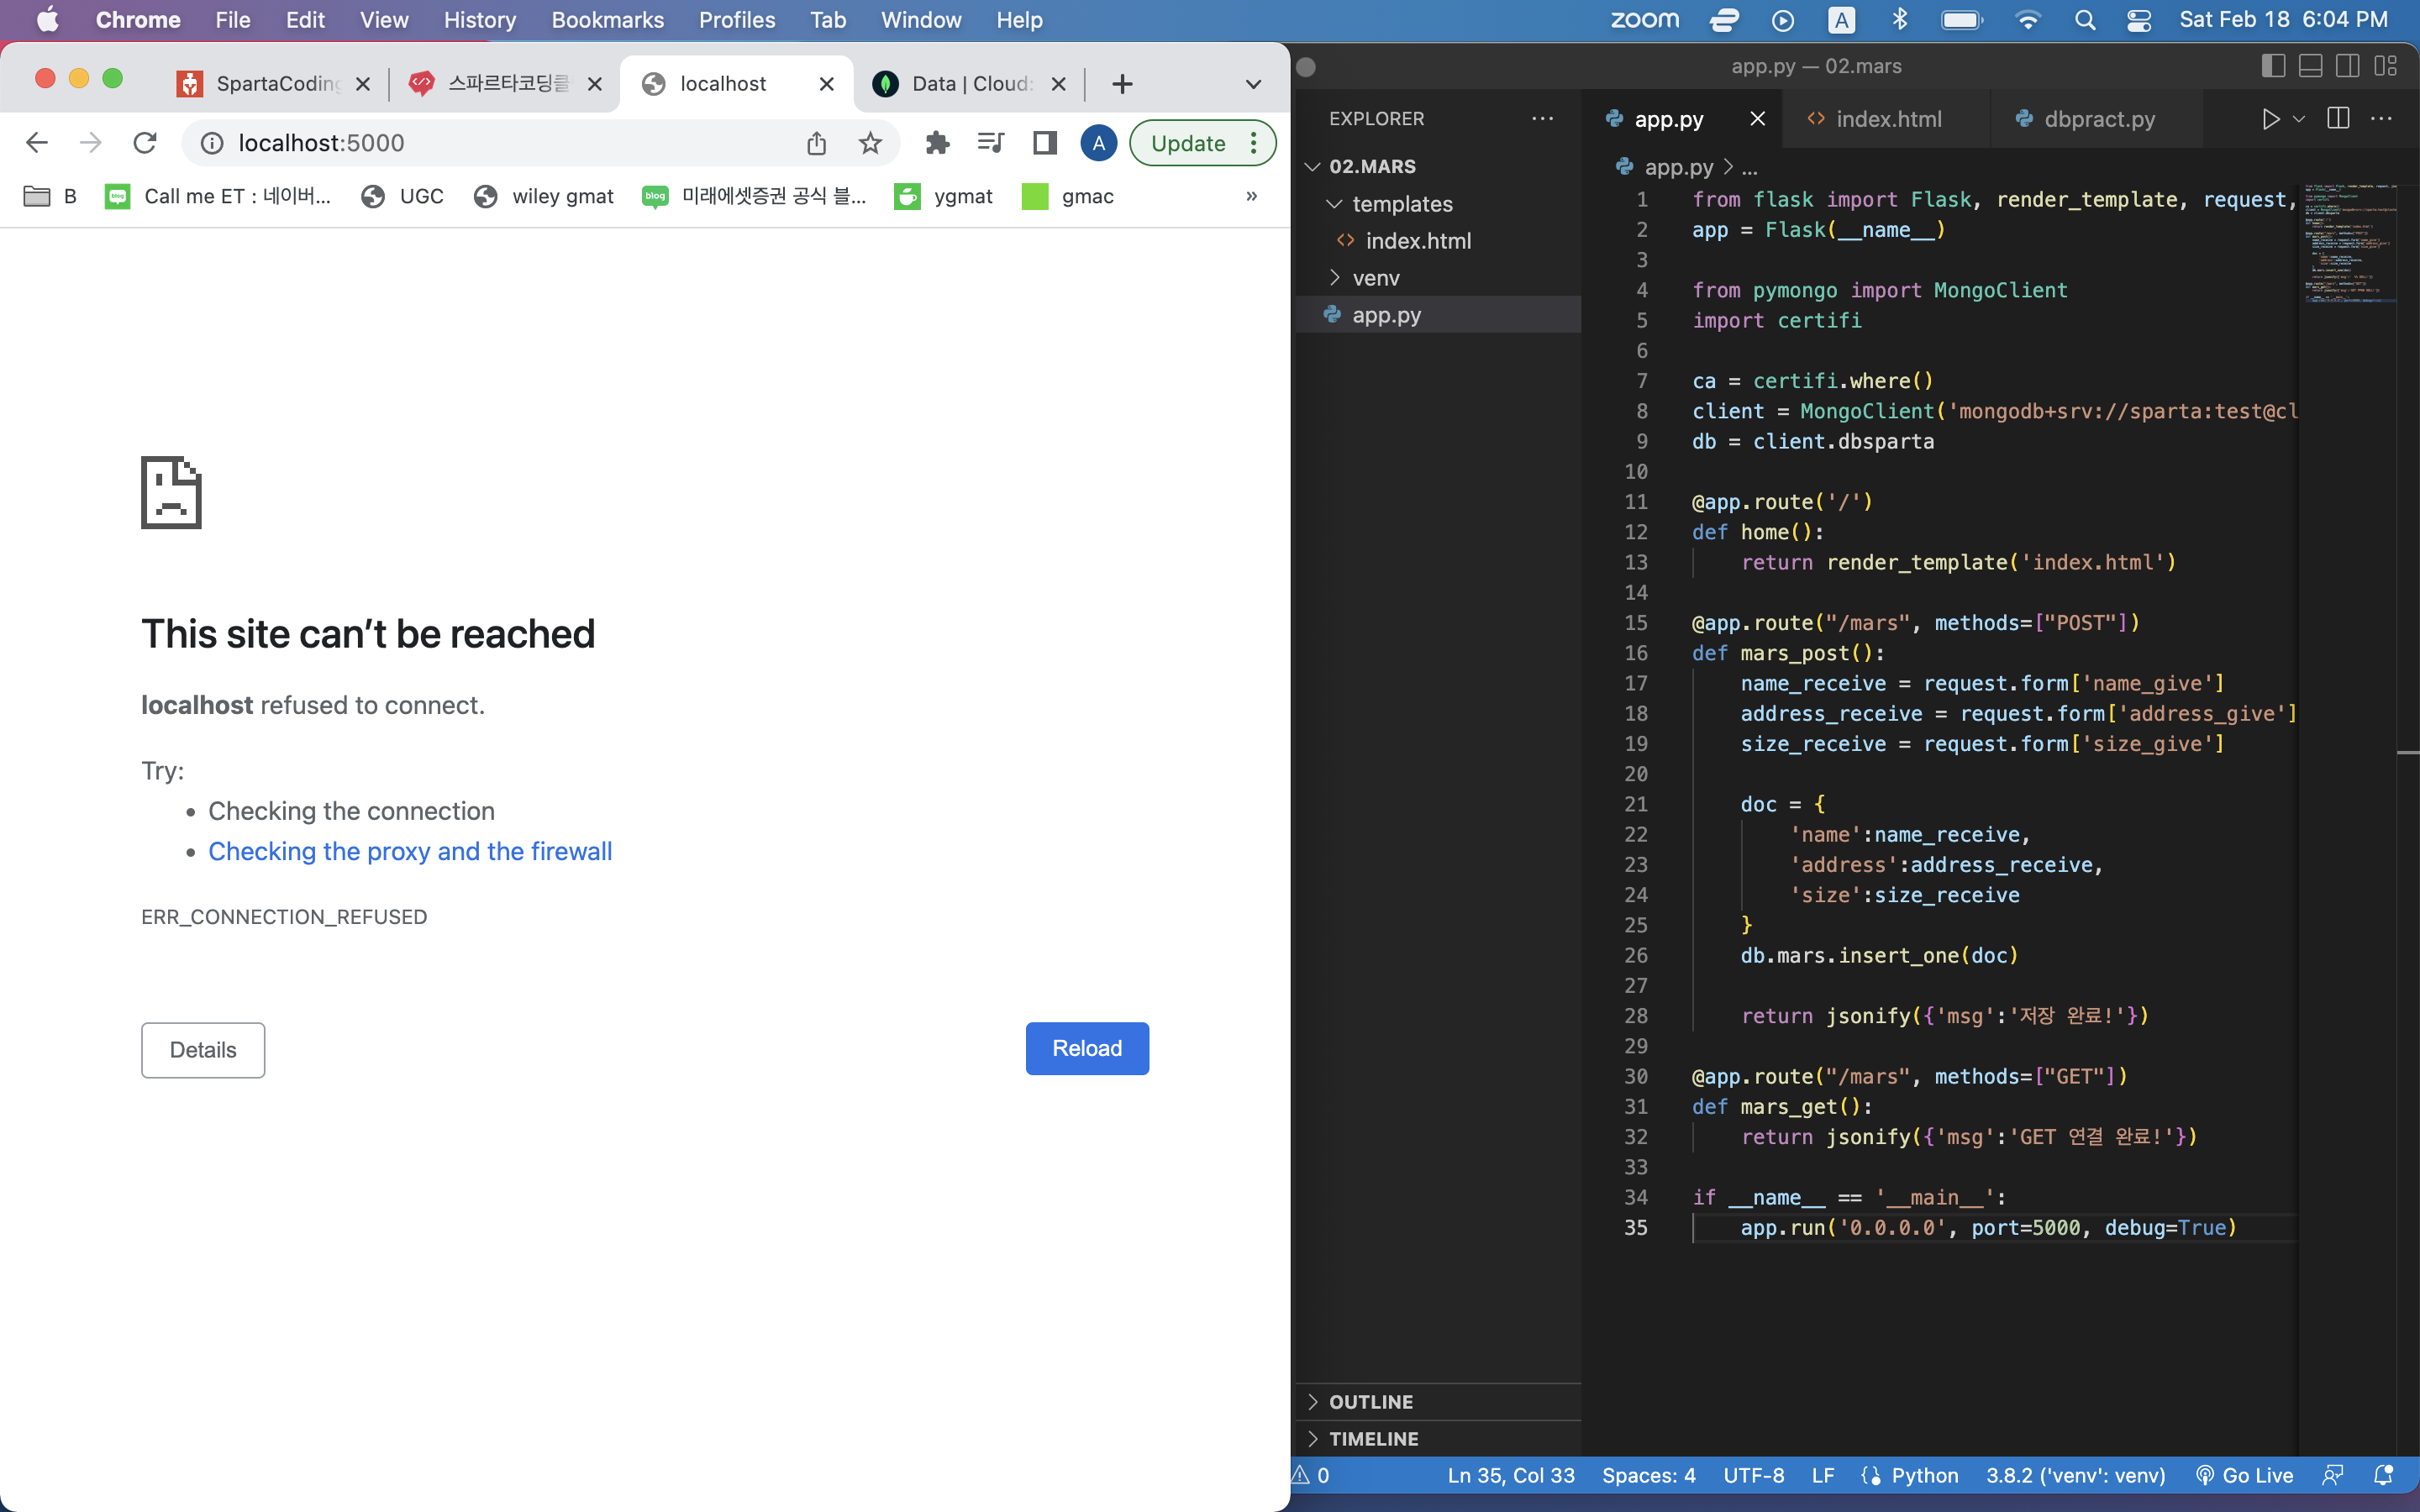Show more bookmarks chevron
This screenshot has height=1512, width=2420.
tap(1251, 196)
